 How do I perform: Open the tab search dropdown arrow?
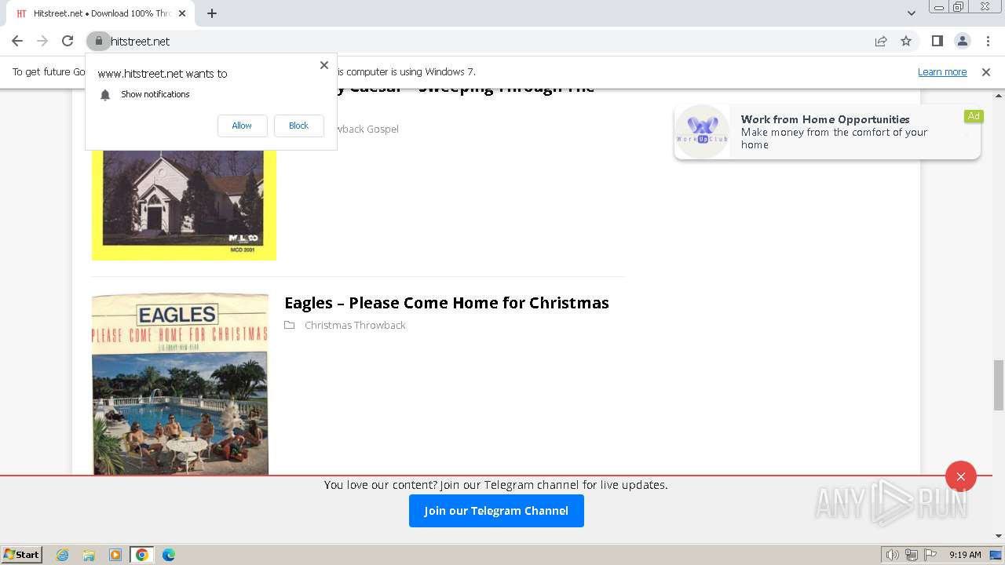pos(911,13)
